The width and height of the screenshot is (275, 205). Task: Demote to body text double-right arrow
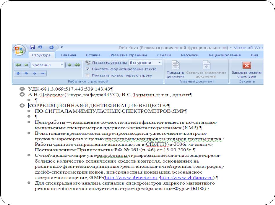tap(77, 65)
